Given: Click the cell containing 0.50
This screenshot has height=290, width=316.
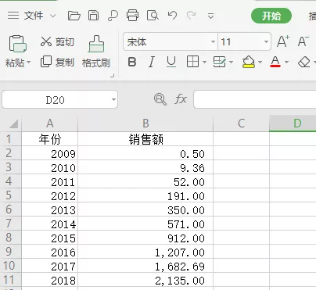Looking at the screenshot, I should [145, 153].
